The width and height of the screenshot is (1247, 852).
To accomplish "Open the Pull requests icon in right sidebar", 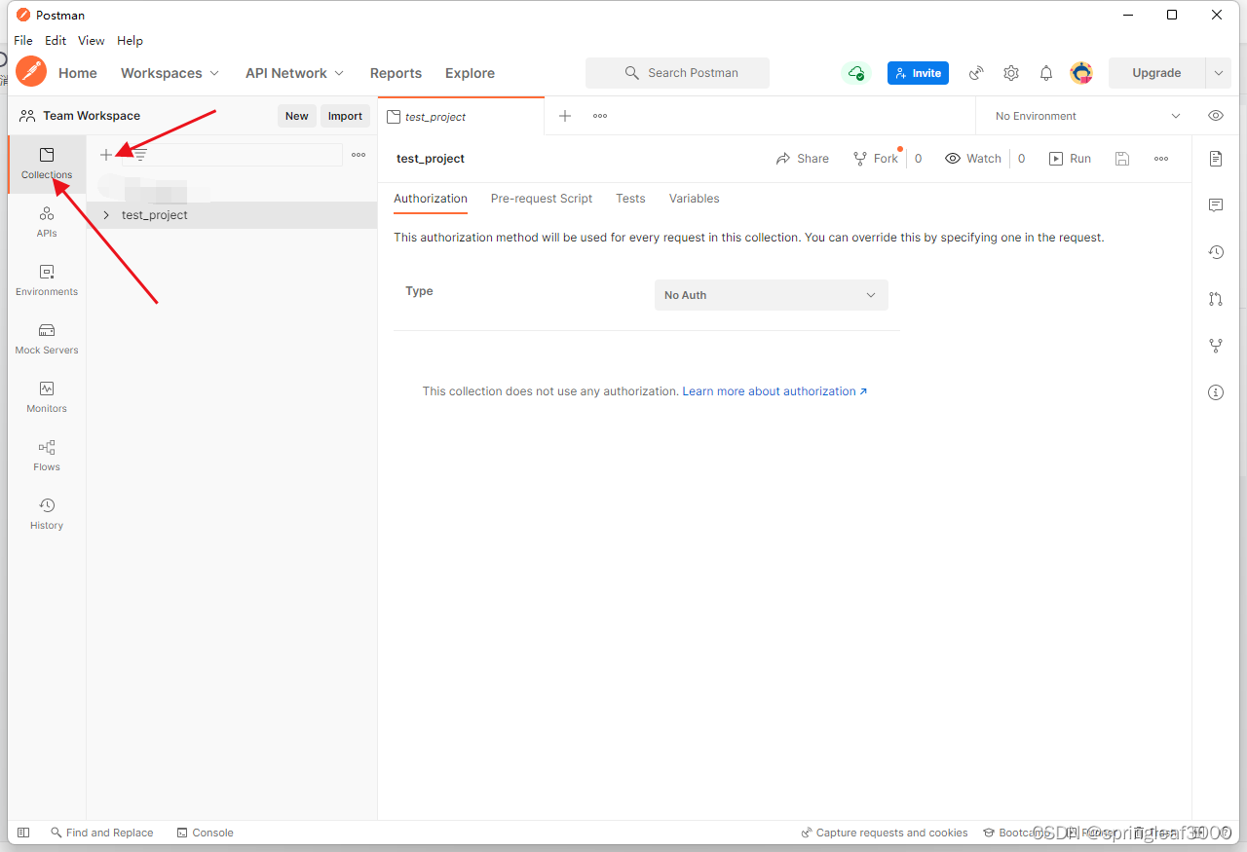I will 1216,299.
